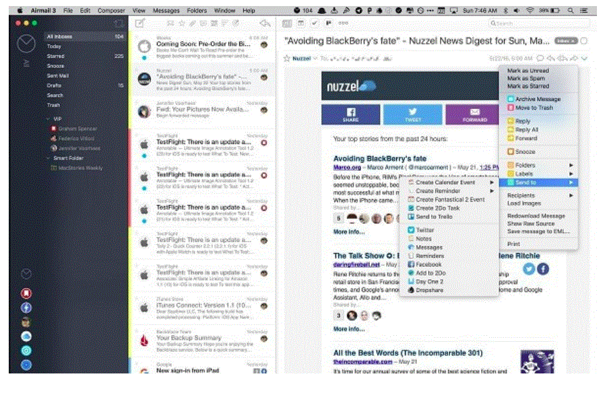The width and height of the screenshot is (603, 397).
Task: Open the Drafts folder
Action: tap(85, 85)
